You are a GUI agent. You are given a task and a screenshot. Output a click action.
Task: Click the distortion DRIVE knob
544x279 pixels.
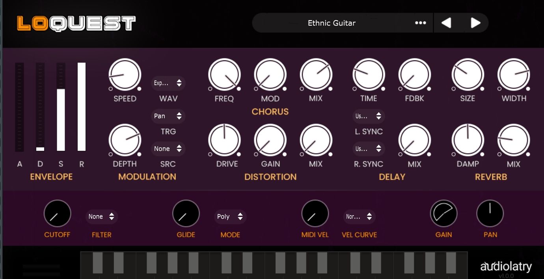[224, 140]
